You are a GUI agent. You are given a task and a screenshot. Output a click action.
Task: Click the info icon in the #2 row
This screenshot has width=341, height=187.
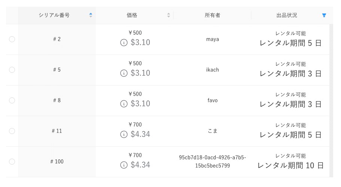pyautogui.click(x=124, y=43)
